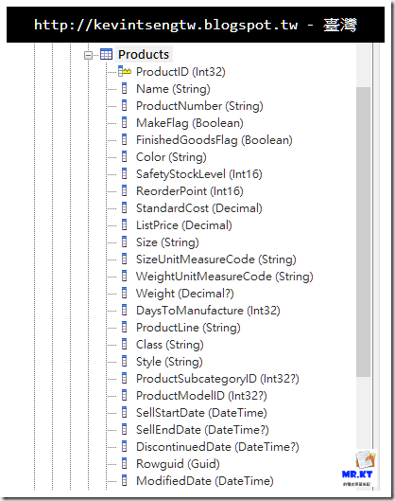Screen dimensions: 395x501
Task: Select Name (String) entry
Action: click(x=173, y=89)
